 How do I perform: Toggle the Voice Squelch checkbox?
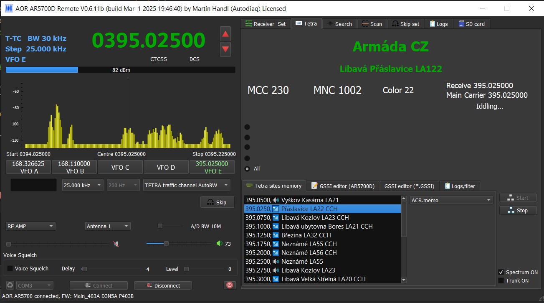(x=10, y=269)
